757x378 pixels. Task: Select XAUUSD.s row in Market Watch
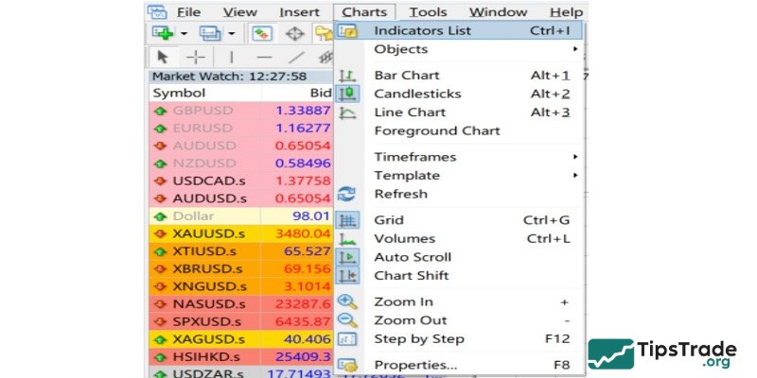click(208, 232)
